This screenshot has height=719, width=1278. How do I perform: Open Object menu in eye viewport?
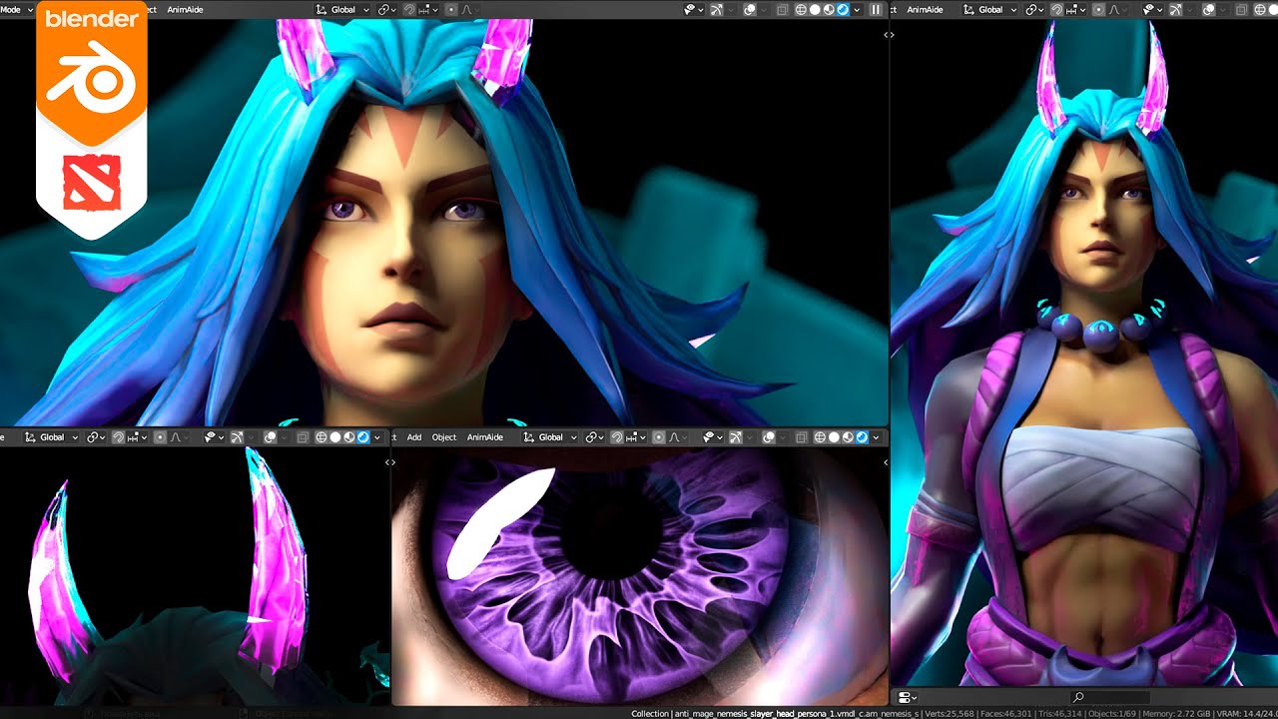tap(444, 437)
